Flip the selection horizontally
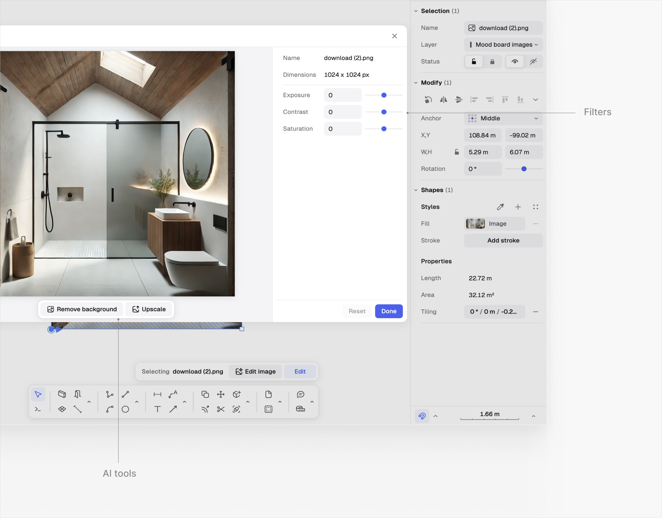 444,100
